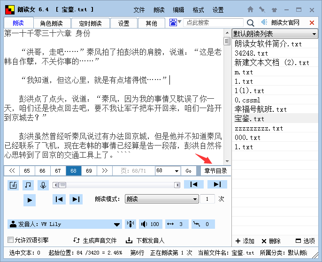The width and height of the screenshot is (322, 262).
Task: Click the text scrollbar up arrow
Action: coord(227,33)
